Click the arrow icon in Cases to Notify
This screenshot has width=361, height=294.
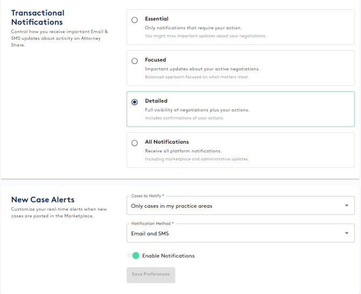tap(346, 206)
